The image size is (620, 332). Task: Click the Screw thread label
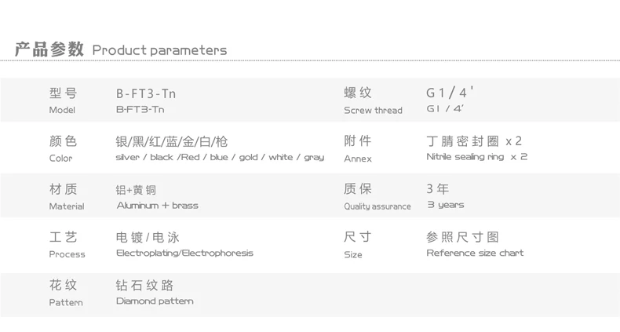coord(373,111)
